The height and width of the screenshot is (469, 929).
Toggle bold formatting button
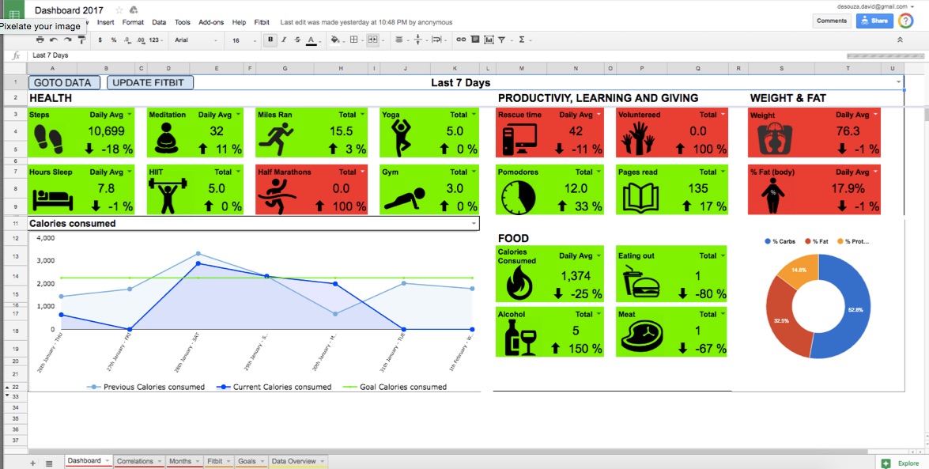[270, 40]
